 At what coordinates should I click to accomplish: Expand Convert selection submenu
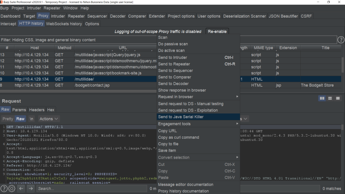[198, 157]
